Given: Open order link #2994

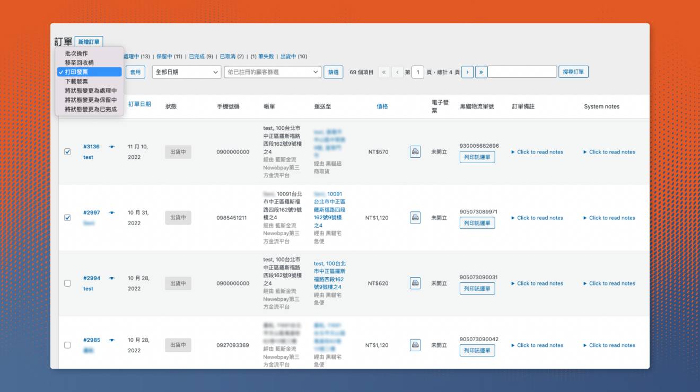Looking at the screenshot, I should tap(91, 278).
